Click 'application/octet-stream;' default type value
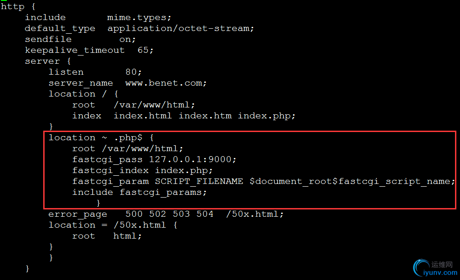460x280 pixels. pyautogui.click(x=181, y=29)
